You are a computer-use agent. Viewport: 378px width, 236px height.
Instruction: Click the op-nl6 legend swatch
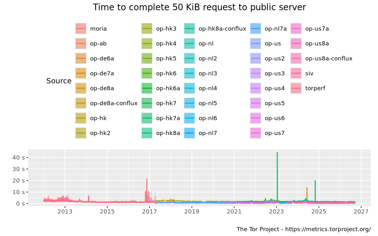click(x=190, y=118)
